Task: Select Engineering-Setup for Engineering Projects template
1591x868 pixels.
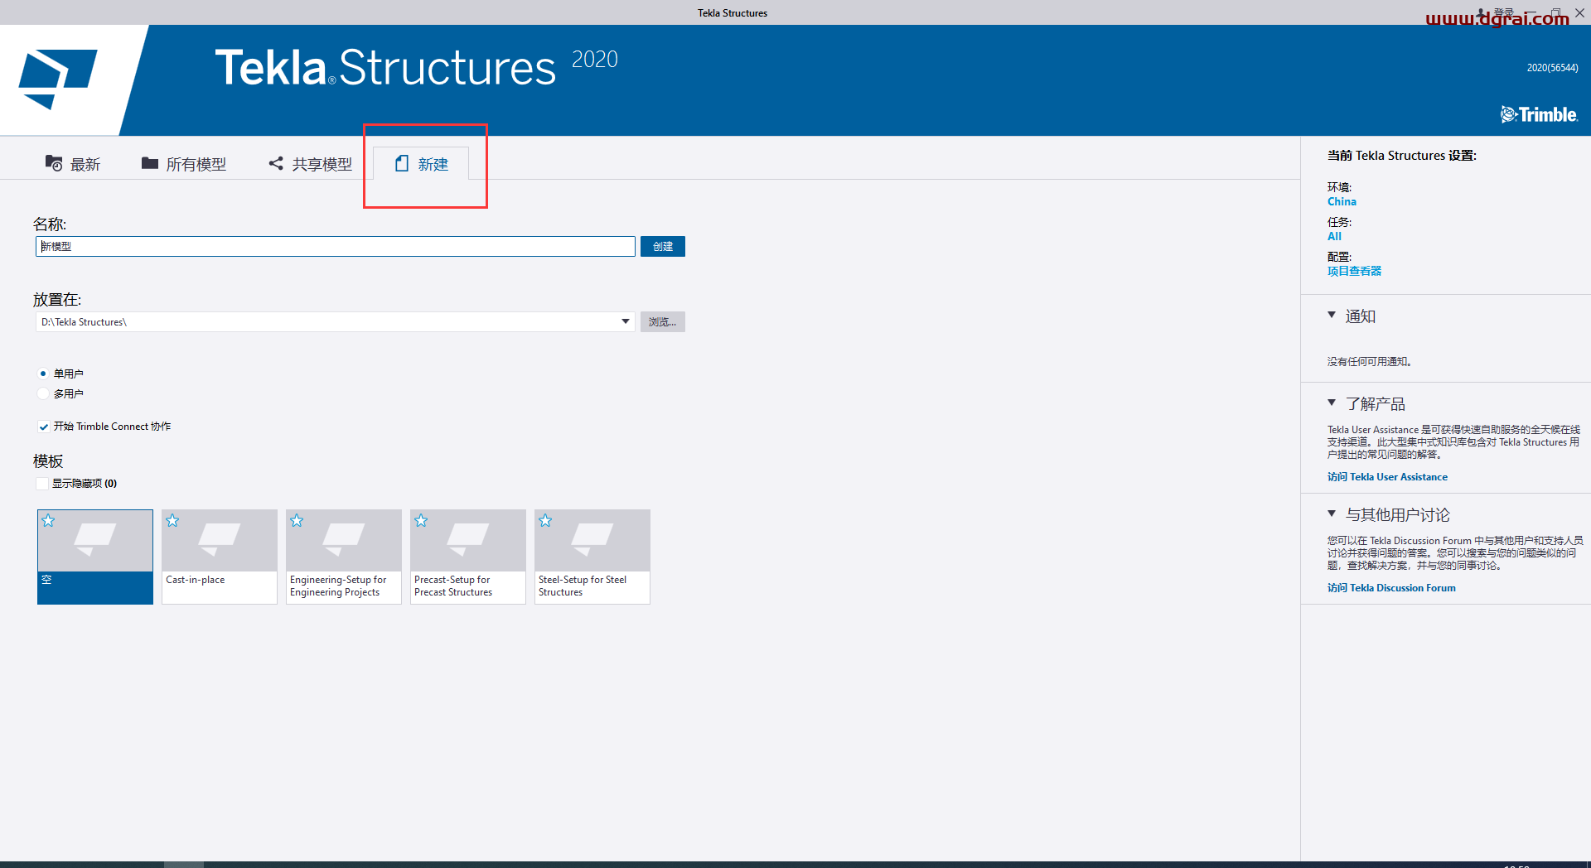Action: [x=344, y=557]
